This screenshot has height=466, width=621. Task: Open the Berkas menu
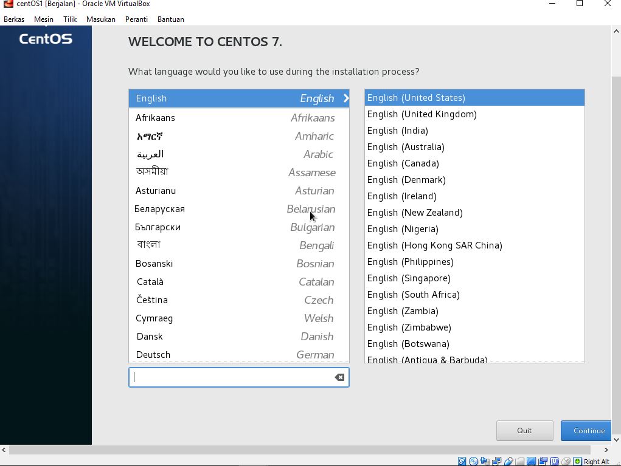click(14, 19)
